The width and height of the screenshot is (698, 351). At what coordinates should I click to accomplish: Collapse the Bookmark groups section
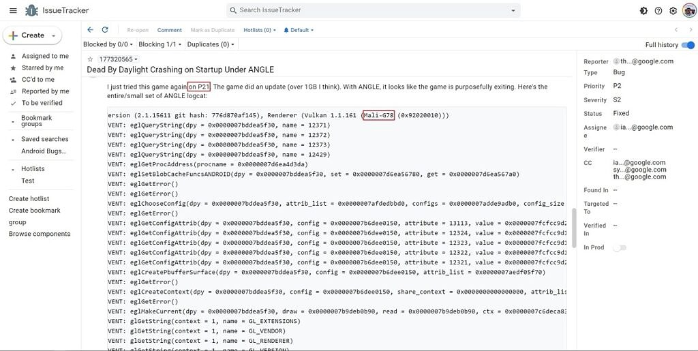pos(14,121)
